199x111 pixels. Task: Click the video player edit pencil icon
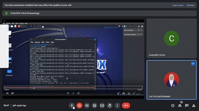tap(118, 93)
